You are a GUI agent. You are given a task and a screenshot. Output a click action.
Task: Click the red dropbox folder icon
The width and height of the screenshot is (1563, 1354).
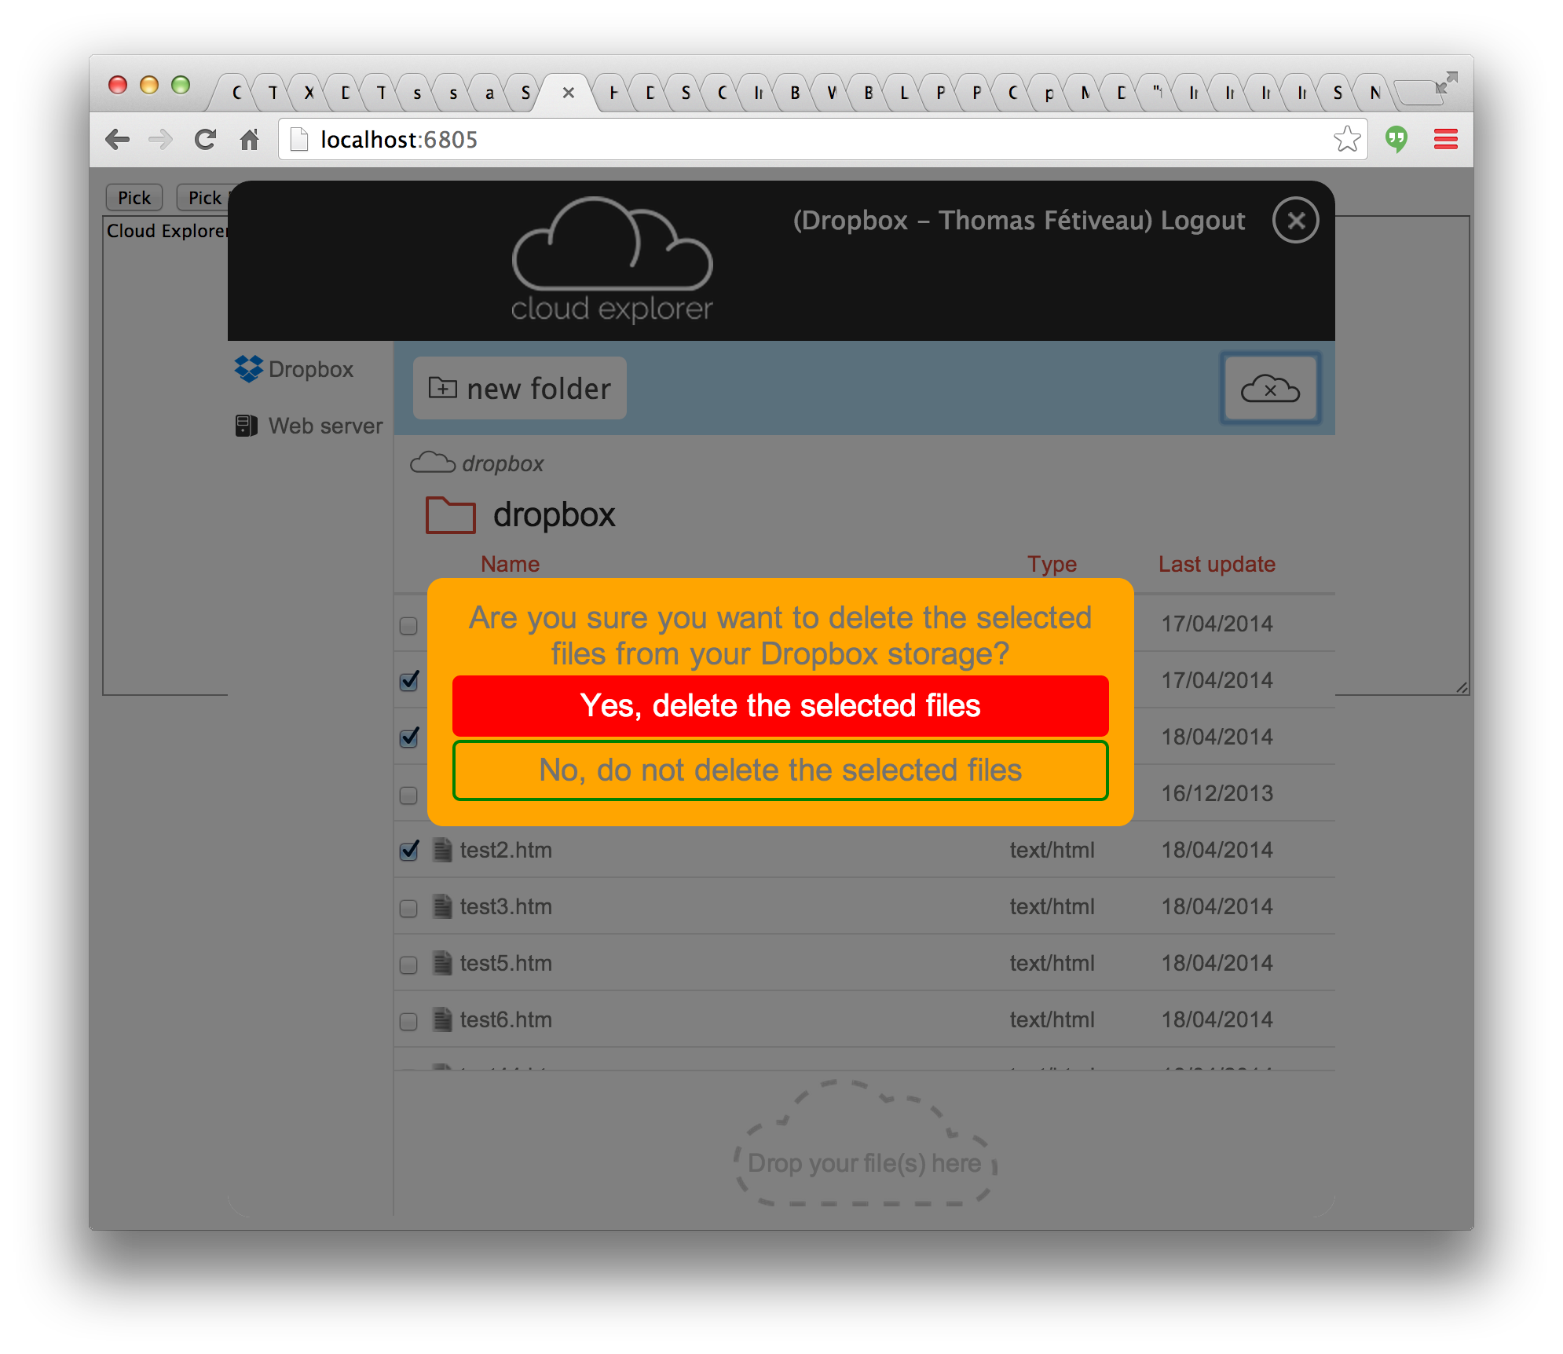[x=450, y=515]
